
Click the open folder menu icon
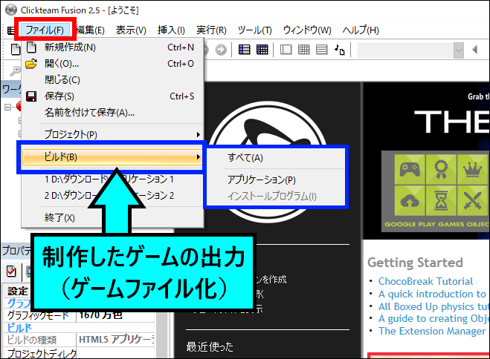tap(31, 64)
